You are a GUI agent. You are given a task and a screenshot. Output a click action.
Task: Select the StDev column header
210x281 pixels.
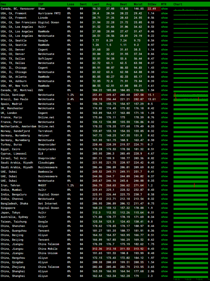point(152,4)
